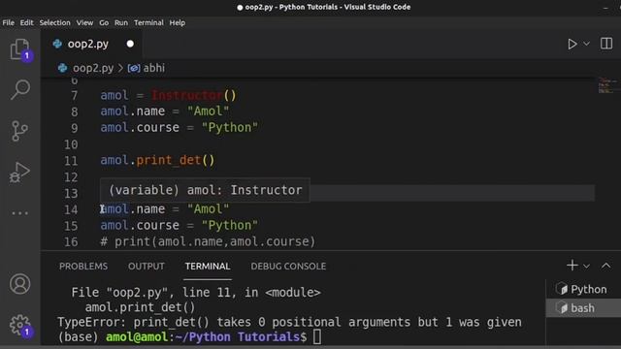
Task: Click the hover tooltip showing amol: Instructor
Action: (x=205, y=190)
